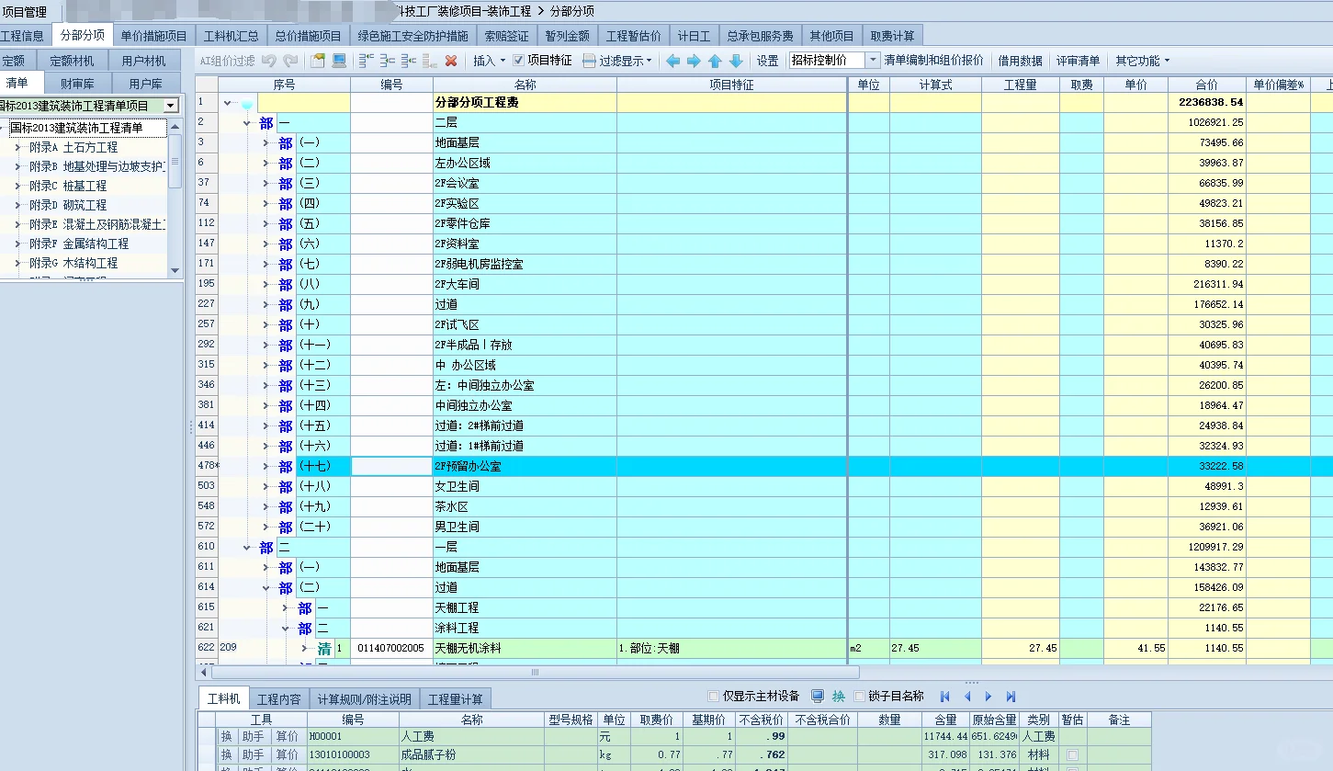Click the red delete (X) toolbar icon
Screen dimensions: 1333x771
pos(450,59)
